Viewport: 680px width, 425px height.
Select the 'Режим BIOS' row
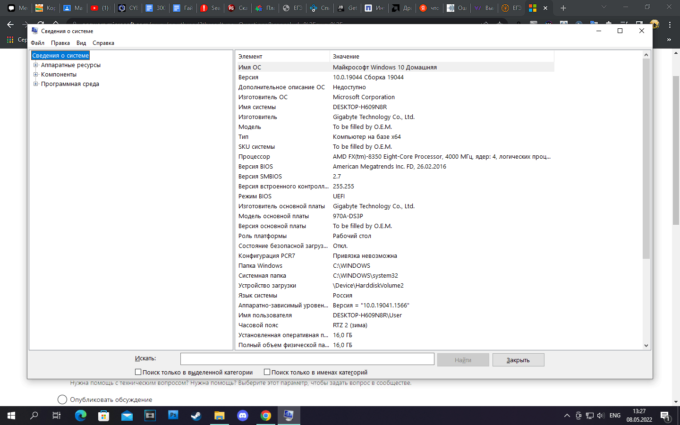click(x=395, y=196)
